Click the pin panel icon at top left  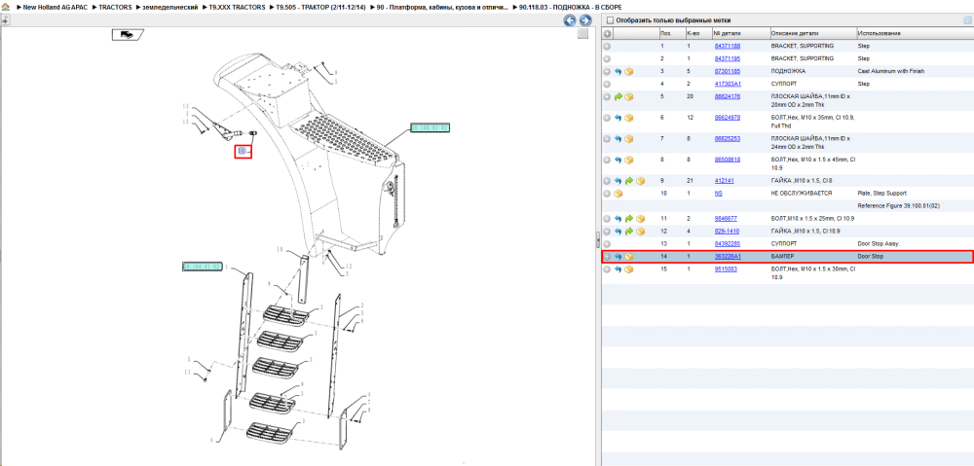click(5, 19)
